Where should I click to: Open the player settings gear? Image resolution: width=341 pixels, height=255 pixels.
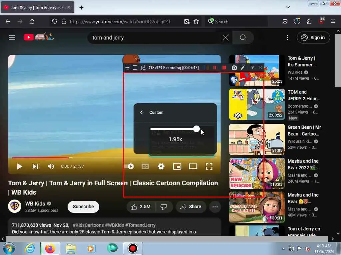point(161,166)
